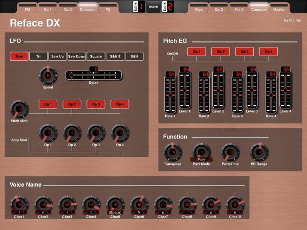Click the Char7 voice name knob
The height and width of the screenshot is (230, 307).
click(x=163, y=204)
